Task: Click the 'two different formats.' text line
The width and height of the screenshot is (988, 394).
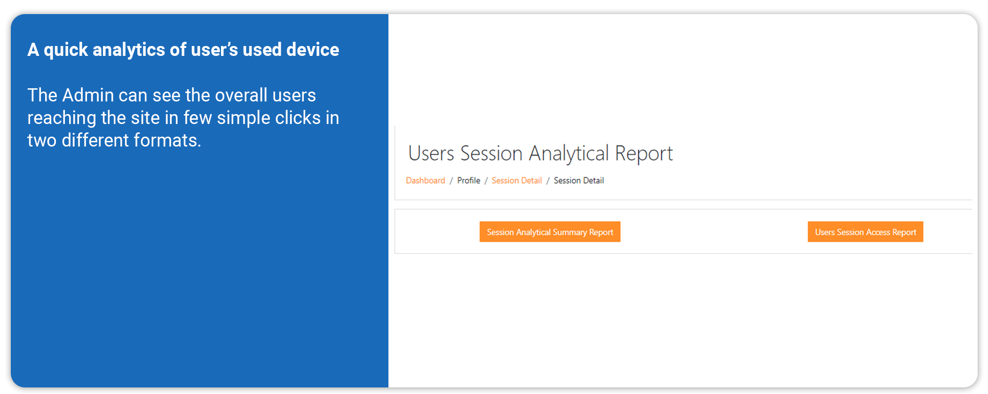Action: [114, 140]
